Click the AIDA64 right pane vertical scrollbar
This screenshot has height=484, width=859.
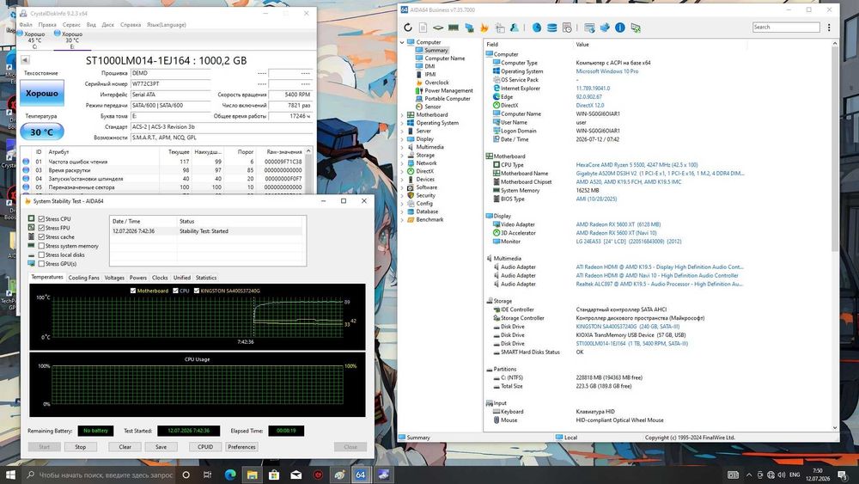pos(835,235)
